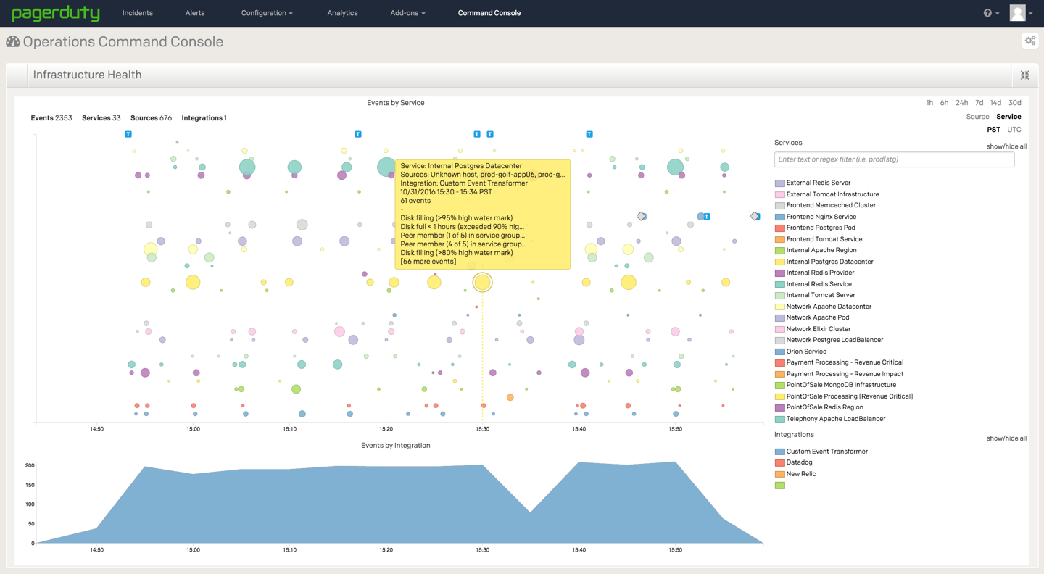Open console settings gears icon
Screen dimensions: 1044x574
tap(1029, 41)
